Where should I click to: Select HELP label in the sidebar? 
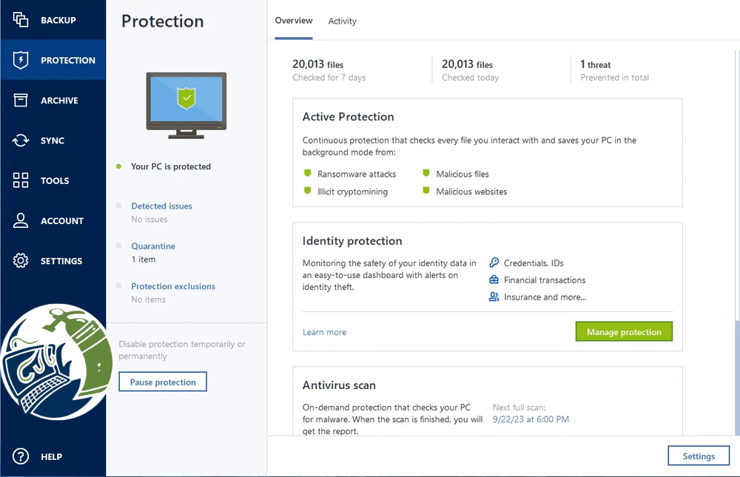pyautogui.click(x=52, y=457)
